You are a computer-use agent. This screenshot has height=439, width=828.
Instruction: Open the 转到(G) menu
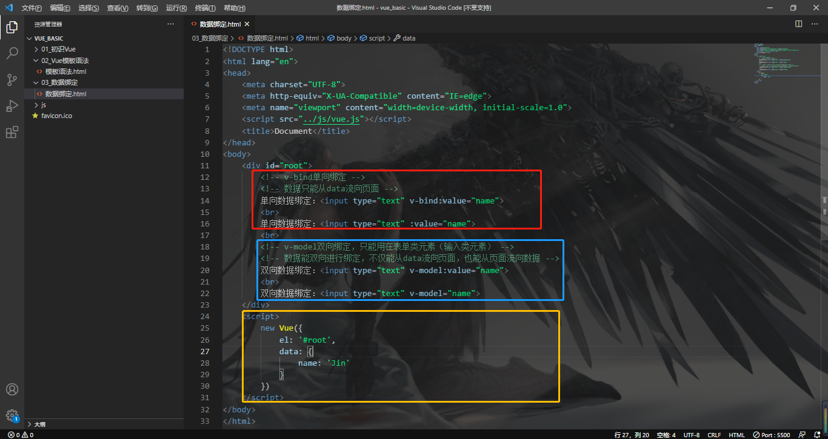[147, 8]
